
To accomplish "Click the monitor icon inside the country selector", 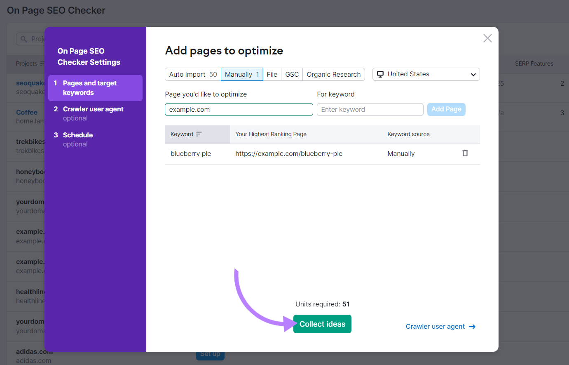I will (x=380, y=74).
